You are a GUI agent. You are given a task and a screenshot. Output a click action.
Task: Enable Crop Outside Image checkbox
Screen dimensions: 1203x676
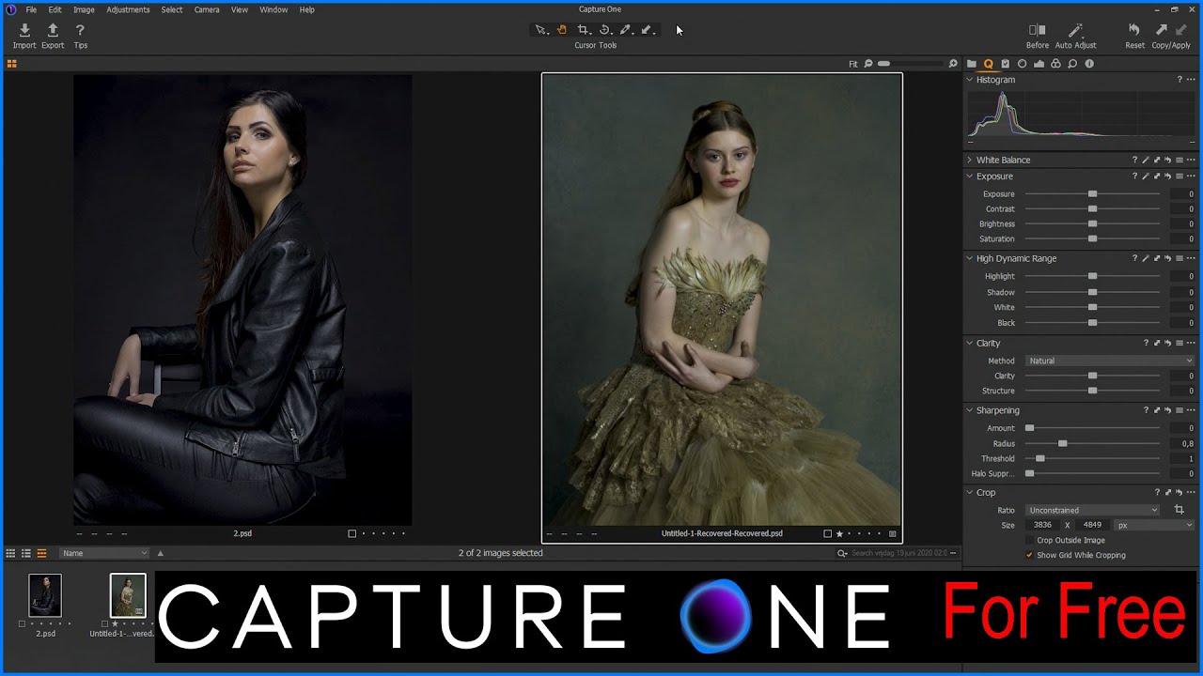[x=1029, y=540]
